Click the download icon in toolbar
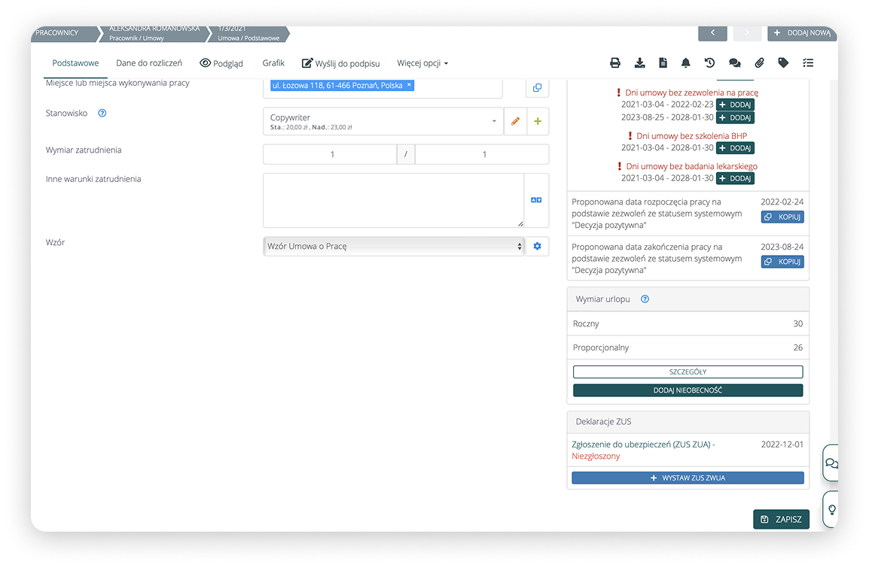This screenshot has width=869, height=567. 639,63
